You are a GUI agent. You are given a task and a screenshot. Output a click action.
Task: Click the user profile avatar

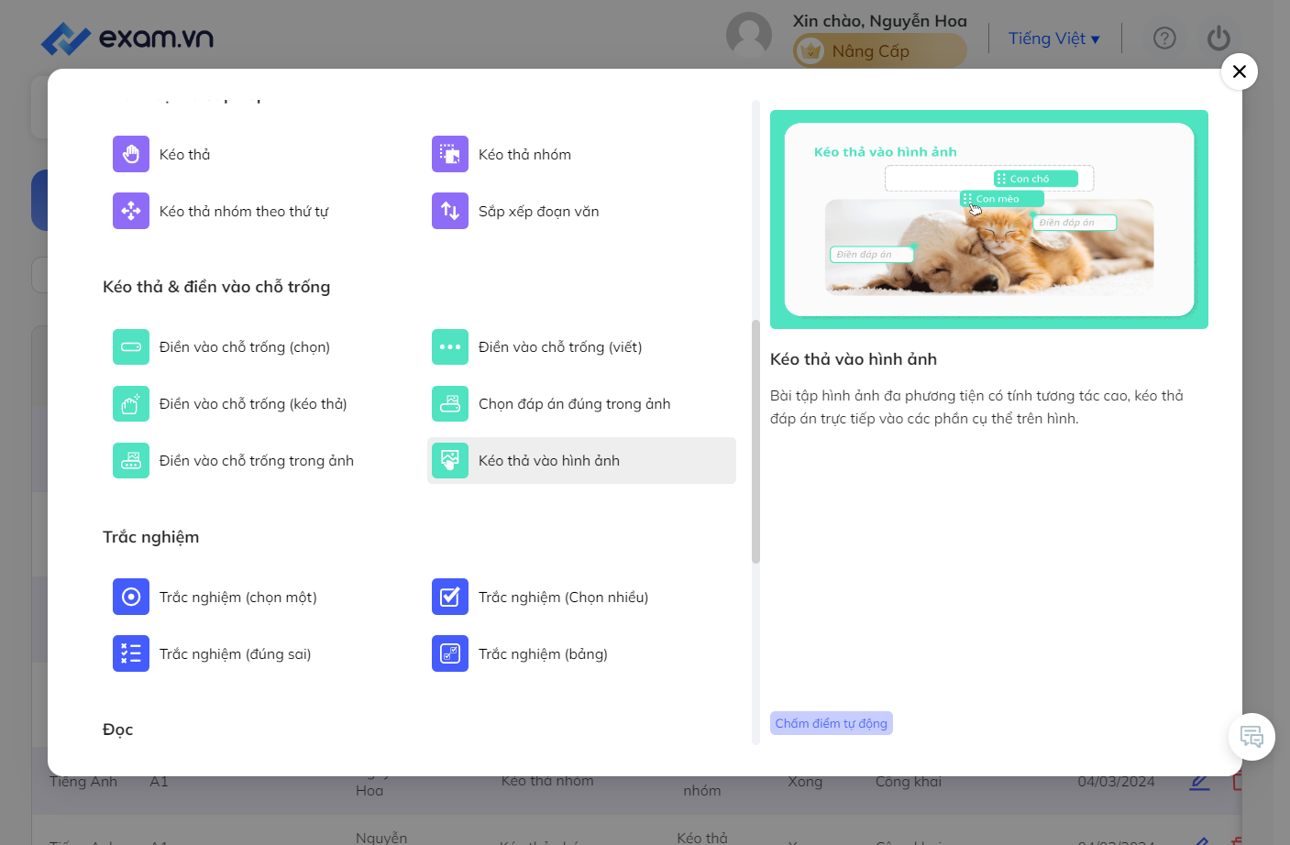(749, 35)
